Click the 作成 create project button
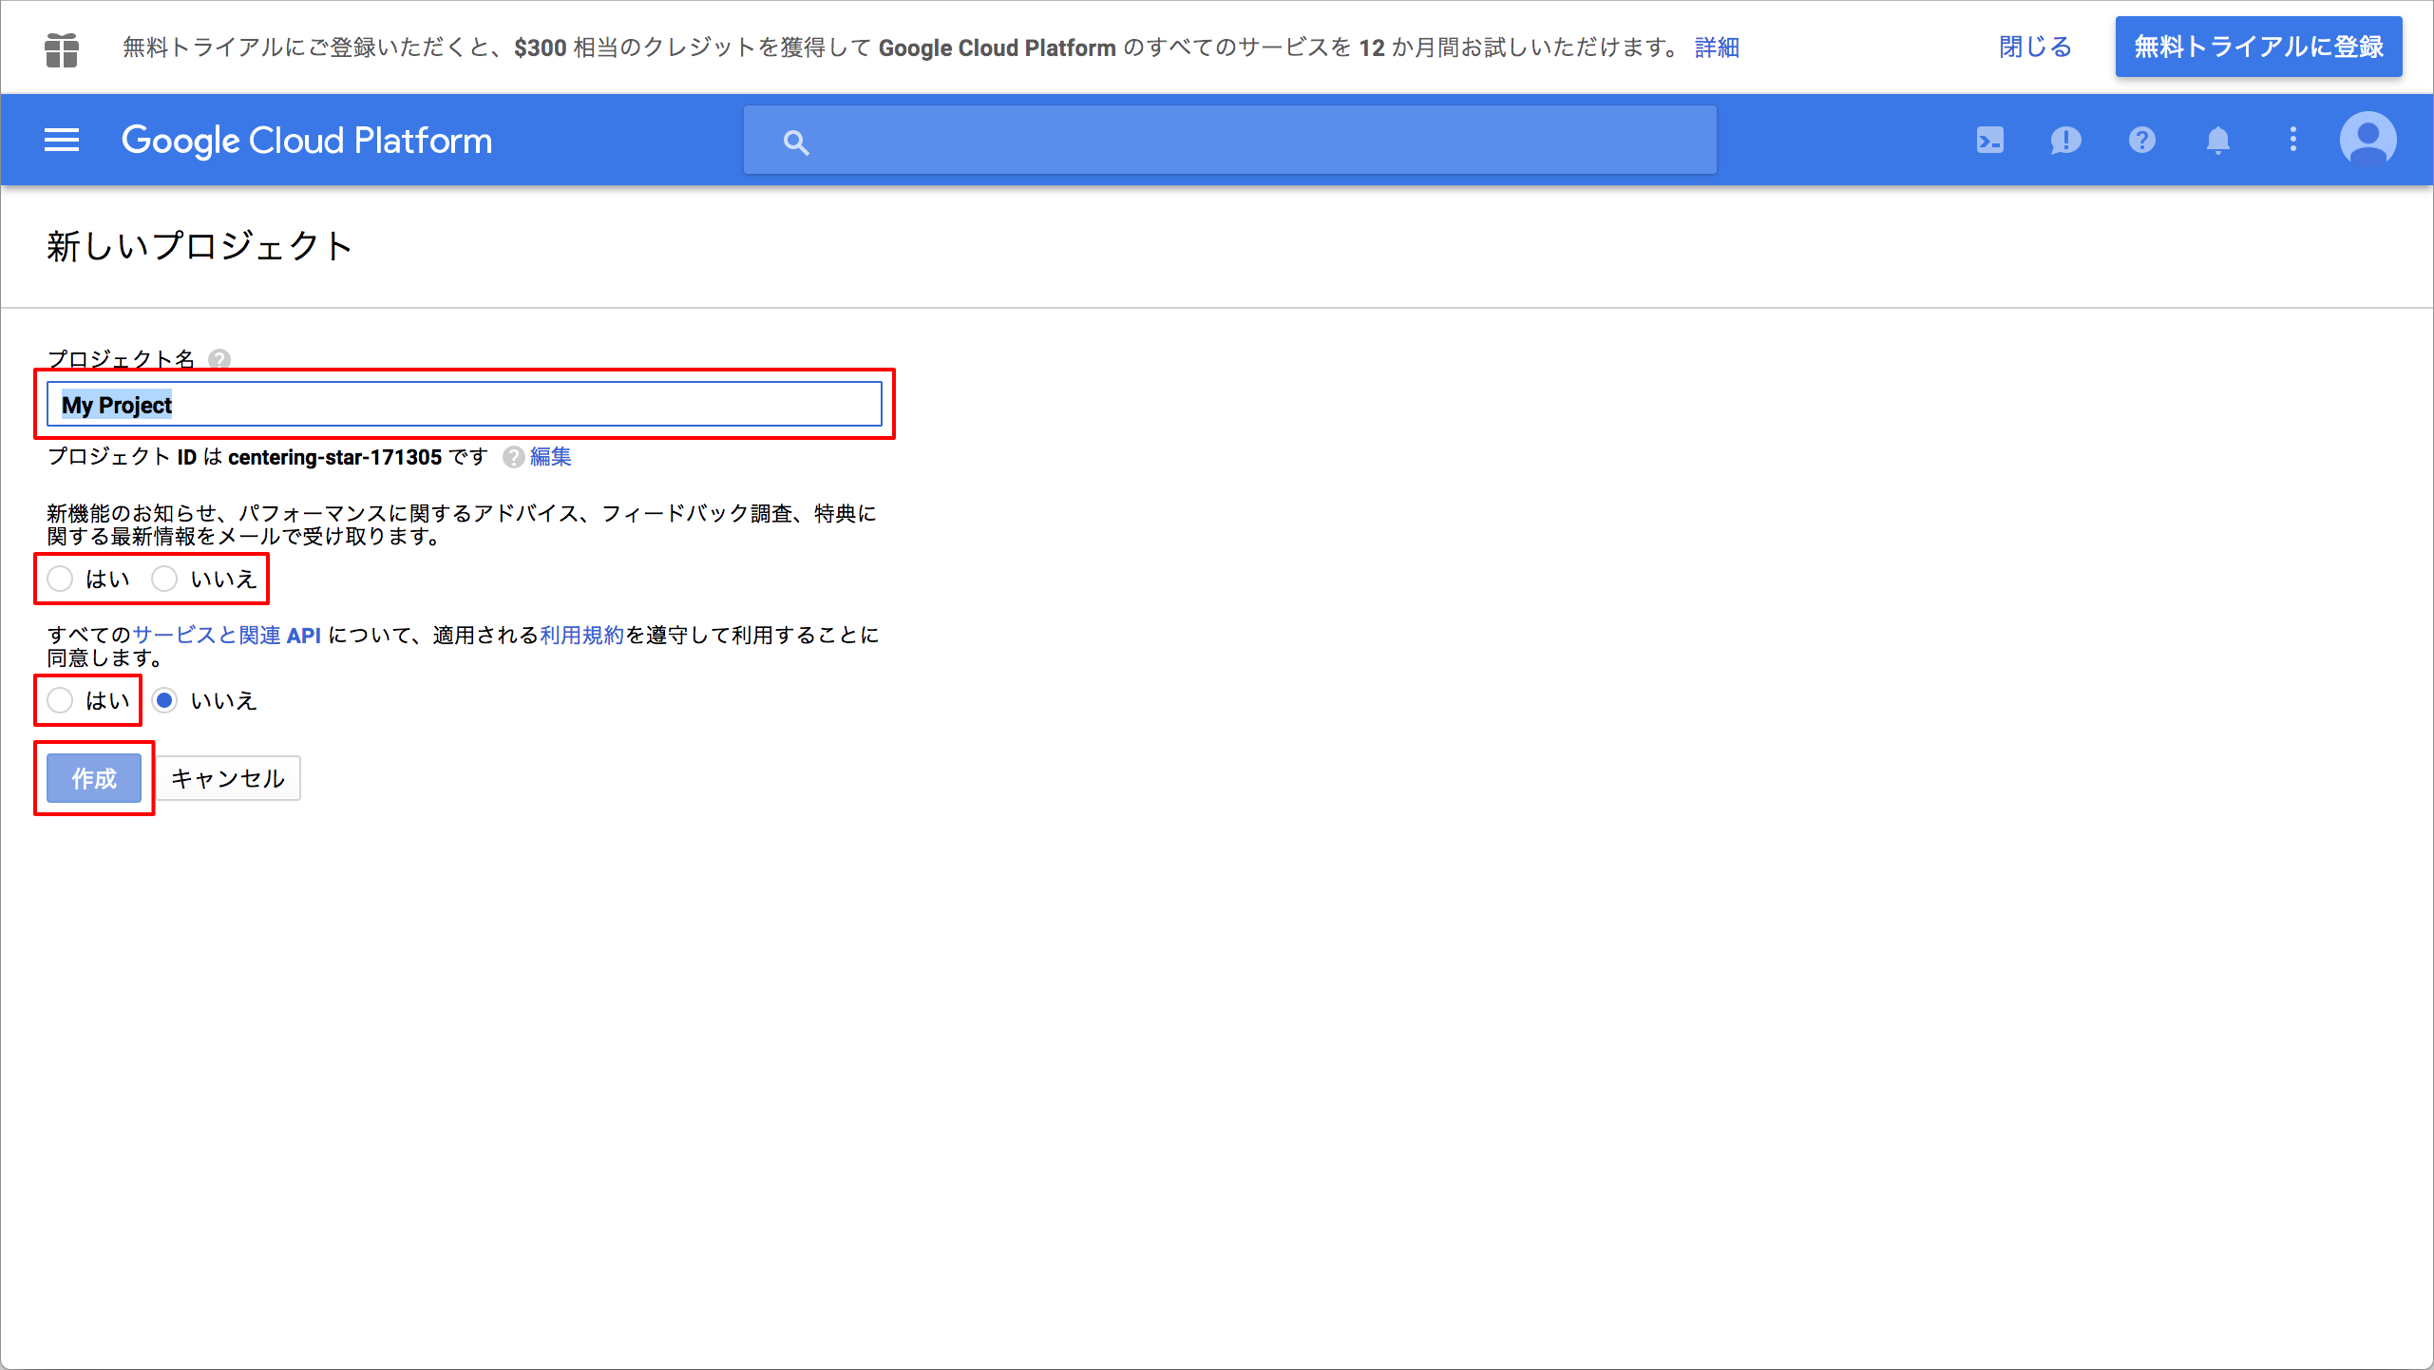The height and width of the screenshot is (1370, 2434). coord(95,778)
